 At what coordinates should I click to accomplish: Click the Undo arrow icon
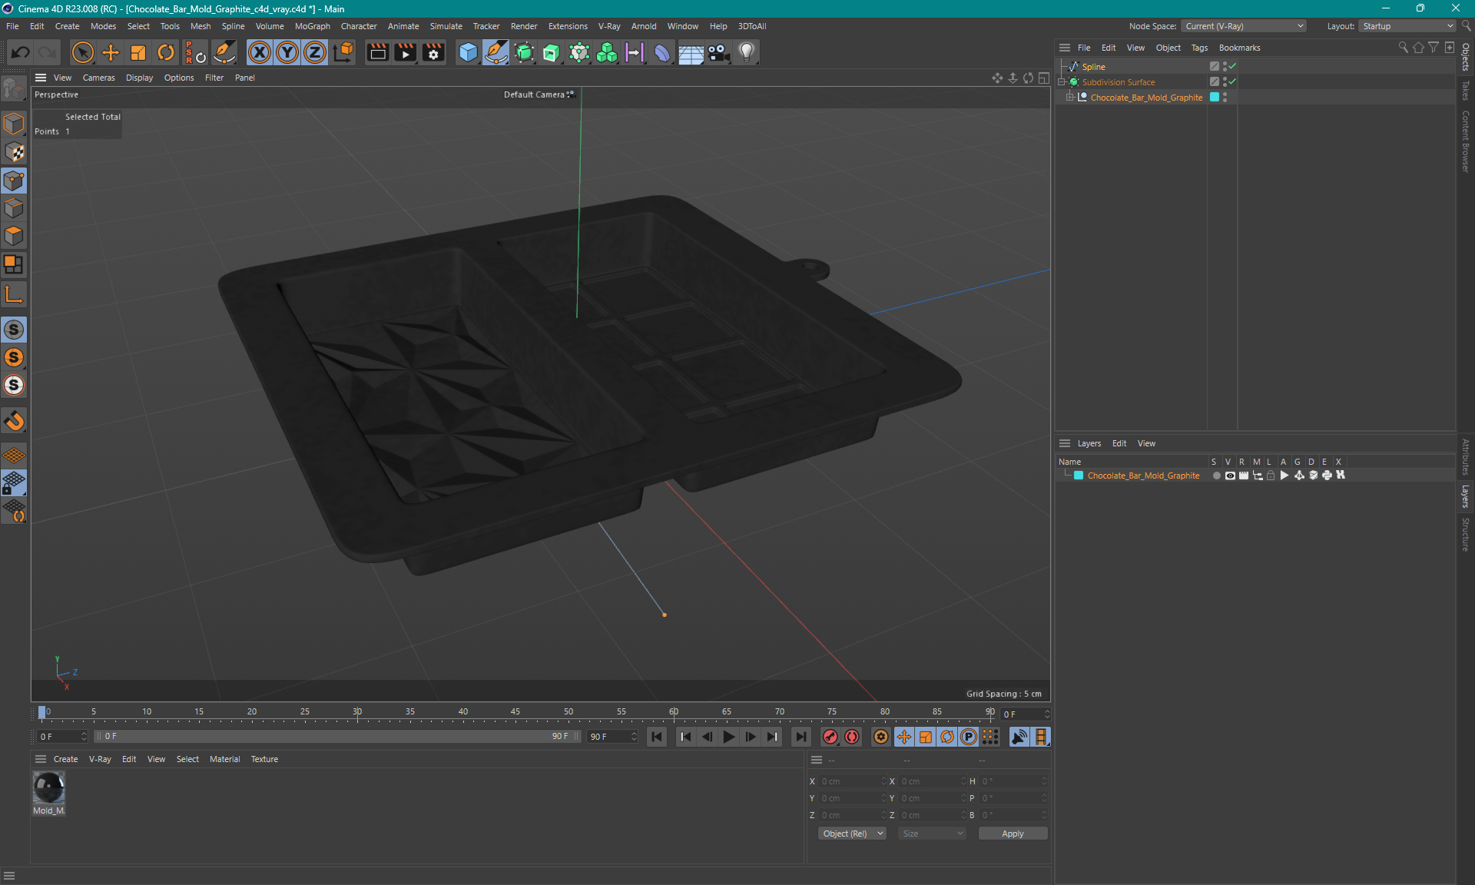[21, 52]
